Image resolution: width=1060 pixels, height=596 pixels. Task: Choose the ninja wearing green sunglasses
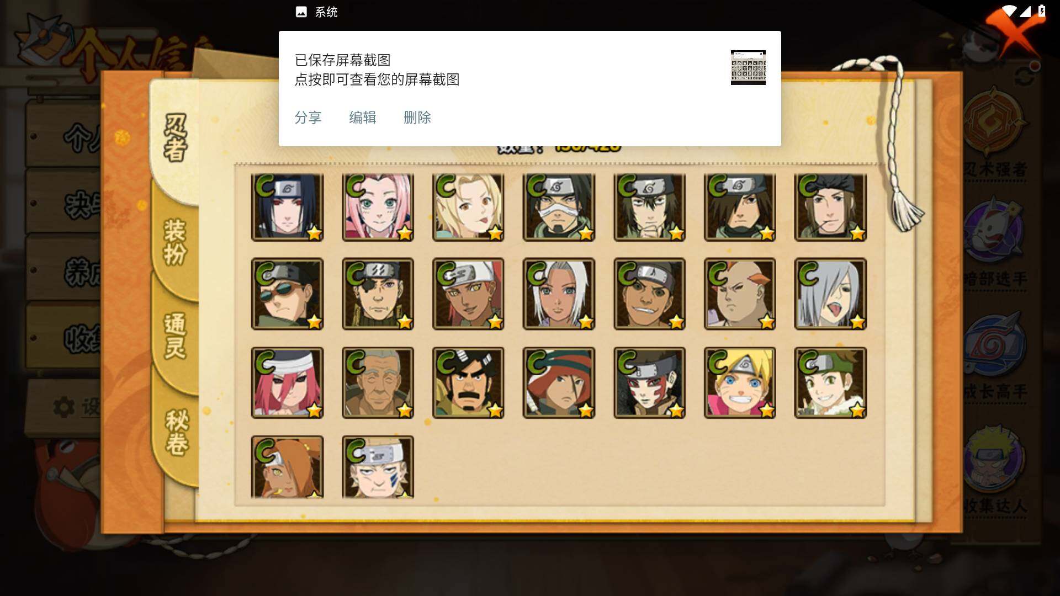coord(287,294)
